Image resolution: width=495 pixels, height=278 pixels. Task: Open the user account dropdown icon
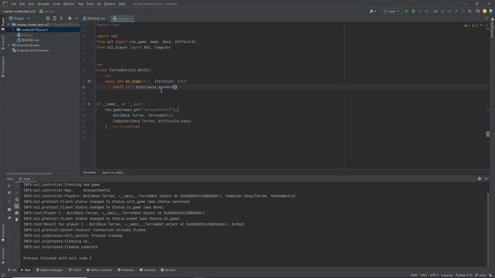373,11
